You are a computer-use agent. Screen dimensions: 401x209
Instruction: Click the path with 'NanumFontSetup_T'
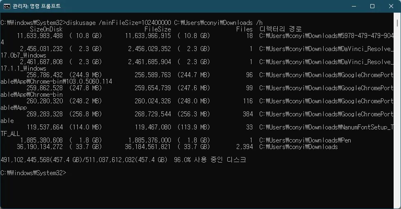tap(326, 127)
